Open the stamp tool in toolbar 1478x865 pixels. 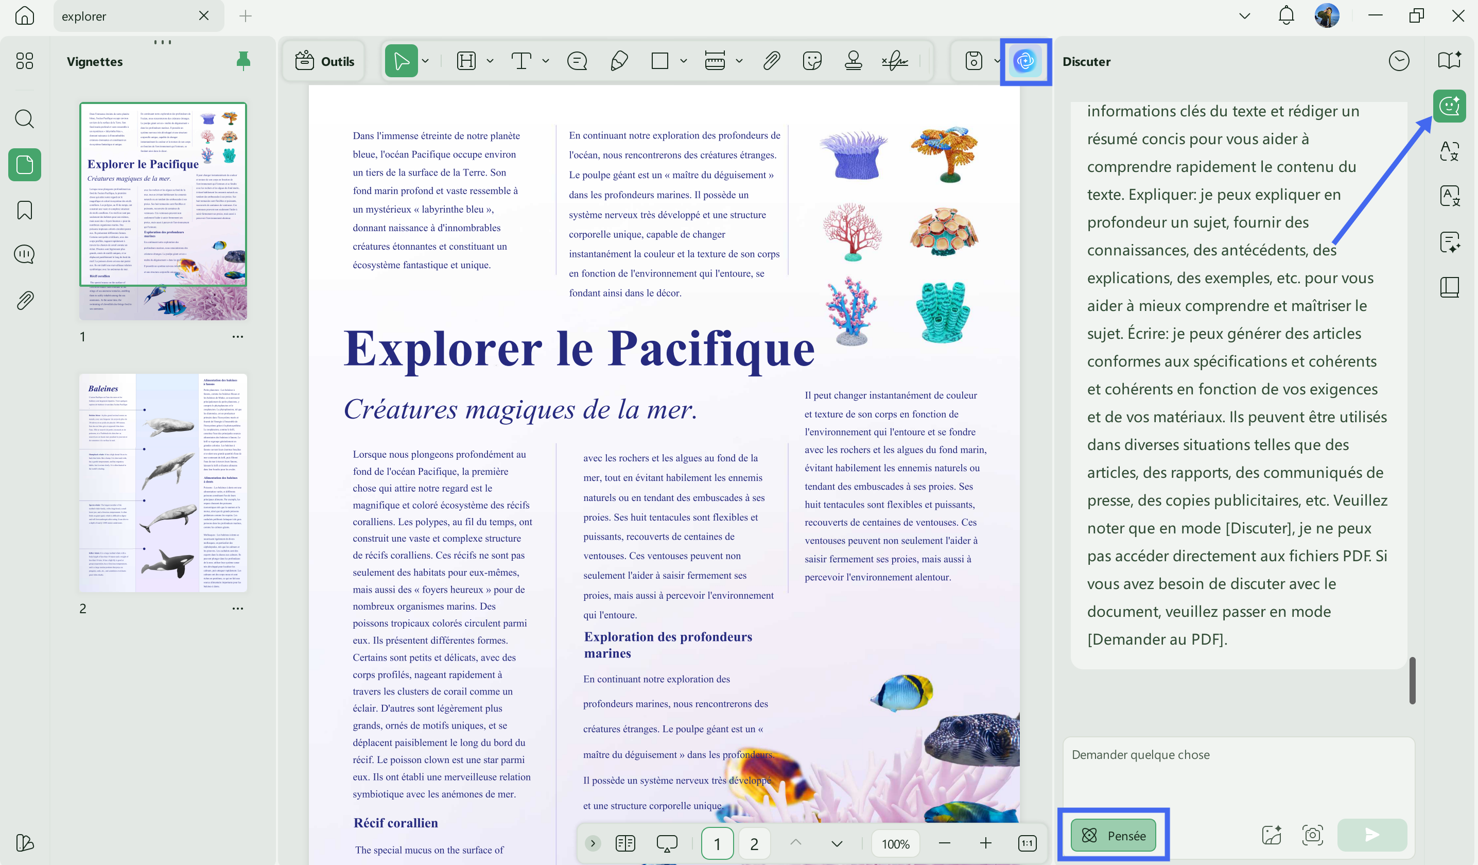click(x=854, y=60)
